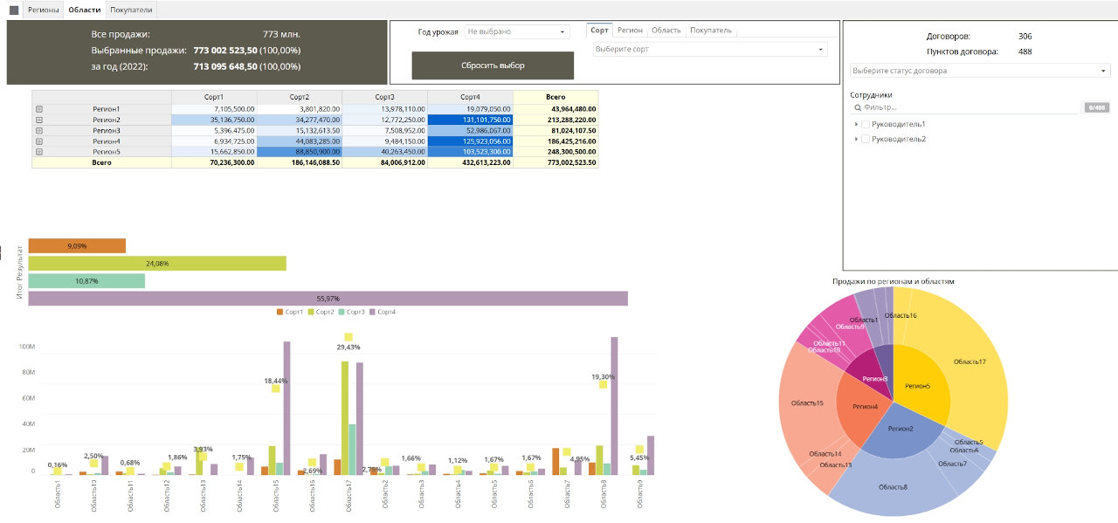Click the yellow-green 24,08% bar
Screen dimensions: 1118x523
click(x=157, y=263)
